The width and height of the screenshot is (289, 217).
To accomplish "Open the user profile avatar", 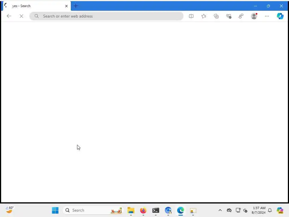I will click(x=254, y=16).
